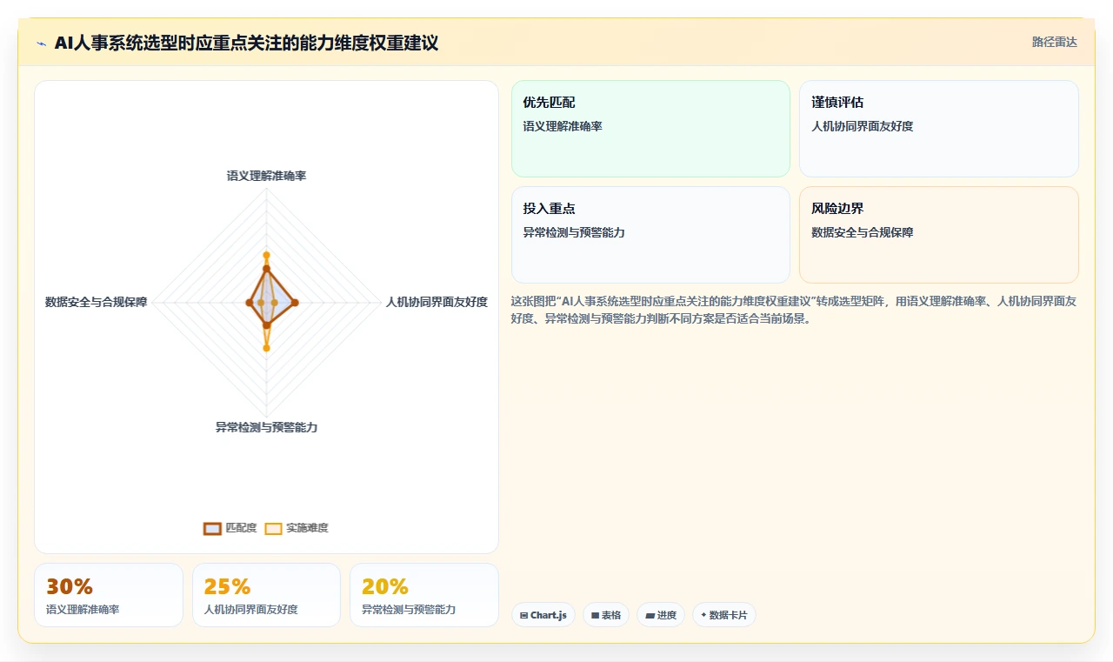
Task: Click the lightning icon beside the title
Action: click(41, 43)
